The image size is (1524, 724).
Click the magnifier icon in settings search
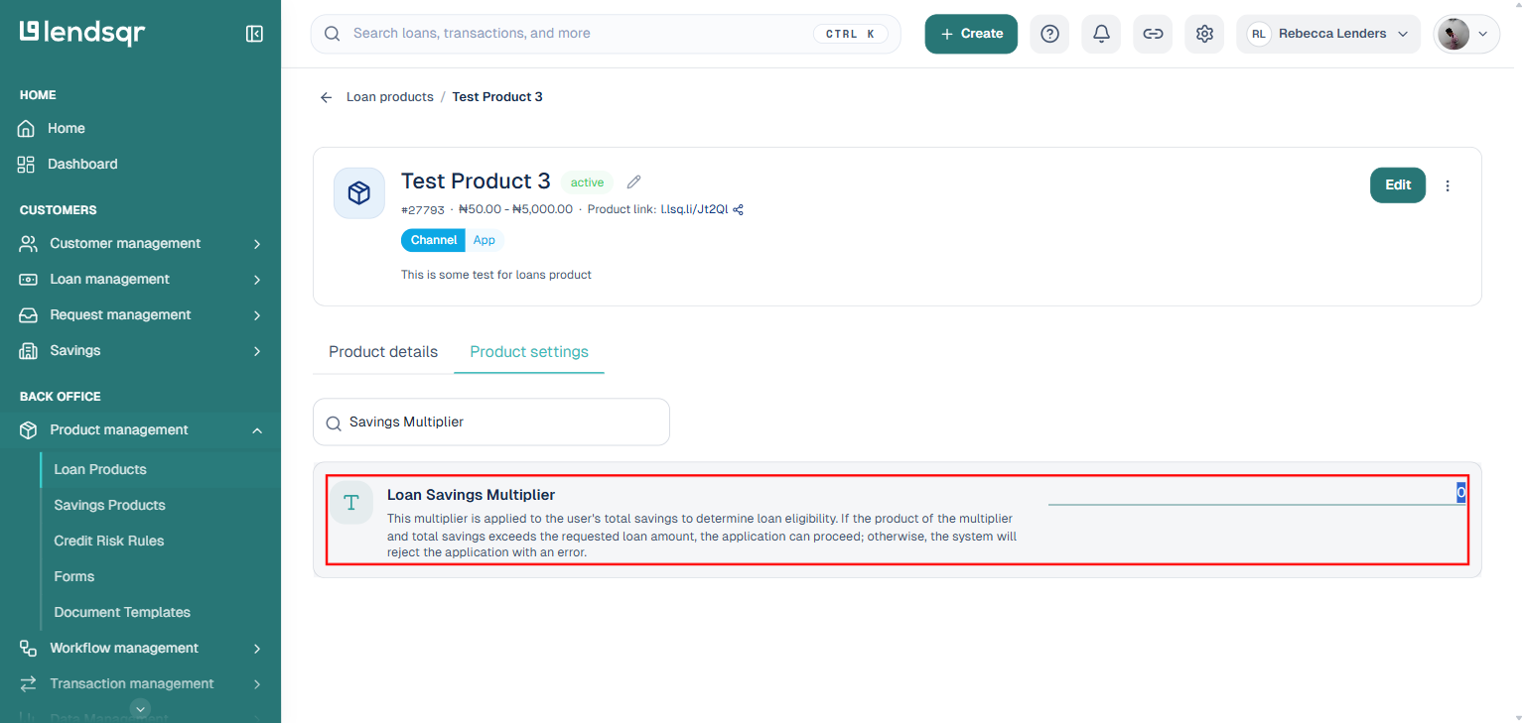(x=334, y=422)
